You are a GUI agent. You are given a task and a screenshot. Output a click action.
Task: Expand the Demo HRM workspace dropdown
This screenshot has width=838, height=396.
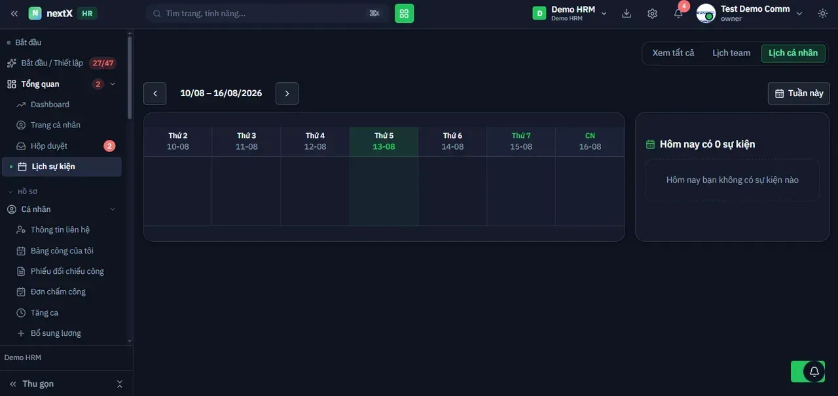pos(604,14)
